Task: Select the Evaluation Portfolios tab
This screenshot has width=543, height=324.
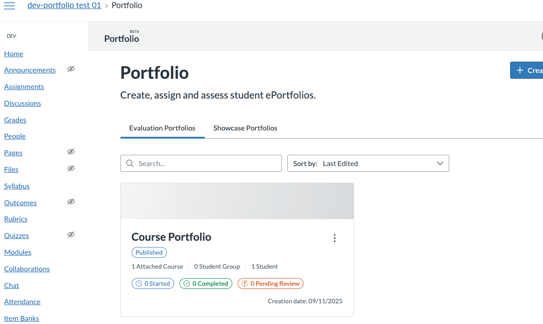Action: [x=162, y=128]
